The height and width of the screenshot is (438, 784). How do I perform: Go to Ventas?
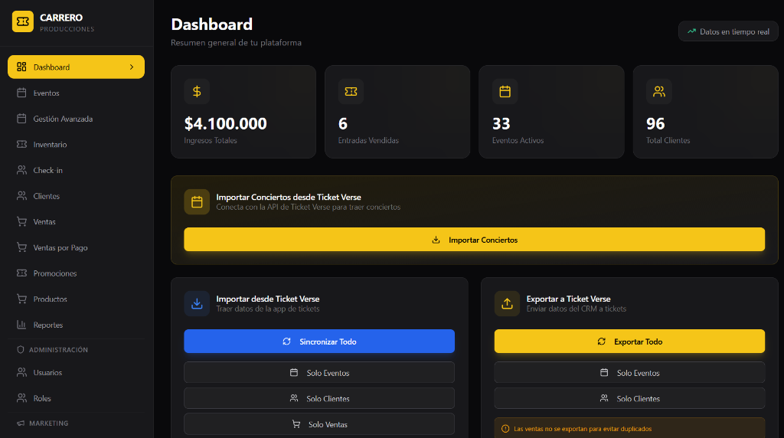click(x=76, y=221)
